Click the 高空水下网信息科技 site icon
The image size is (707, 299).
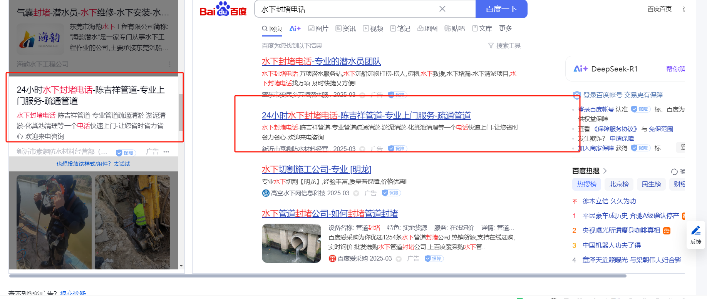[266, 193]
